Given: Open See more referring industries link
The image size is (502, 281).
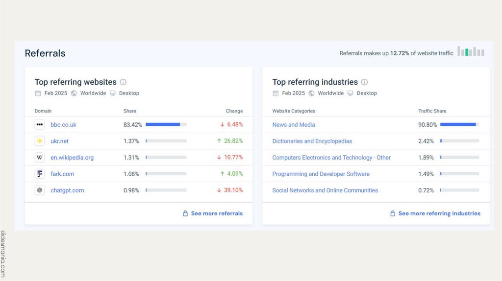Looking at the screenshot, I should tap(435, 213).
